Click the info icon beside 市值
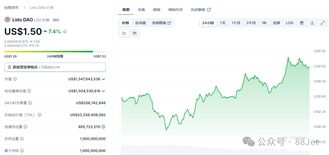This screenshot has width=329, height=155. coord(15,79)
